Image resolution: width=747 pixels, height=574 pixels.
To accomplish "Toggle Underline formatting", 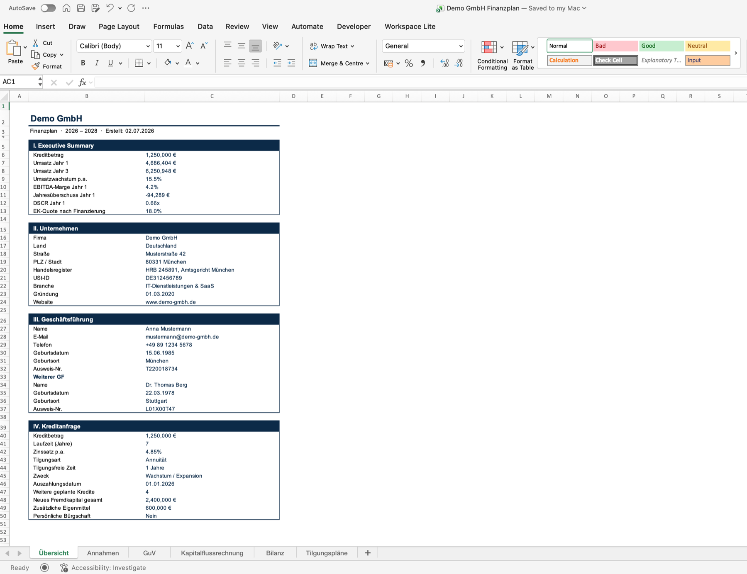I will point(110,63).
